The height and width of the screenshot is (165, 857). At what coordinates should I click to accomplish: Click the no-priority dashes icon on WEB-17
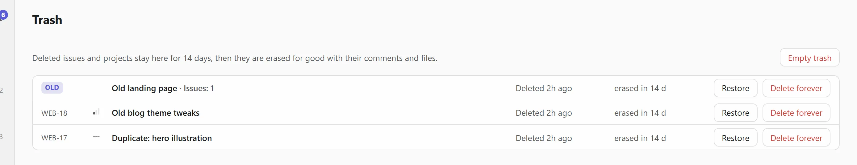click(96, 137)
